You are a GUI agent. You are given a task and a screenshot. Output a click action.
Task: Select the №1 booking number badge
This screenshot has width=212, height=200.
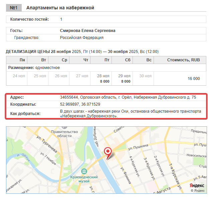click(x=14, y=8)
